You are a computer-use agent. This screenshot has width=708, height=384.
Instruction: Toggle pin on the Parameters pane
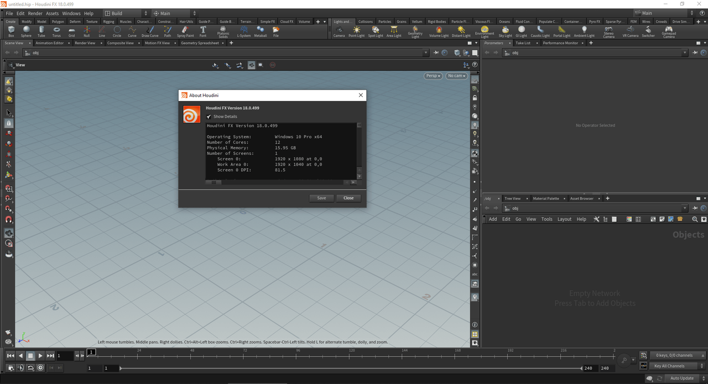695,52
